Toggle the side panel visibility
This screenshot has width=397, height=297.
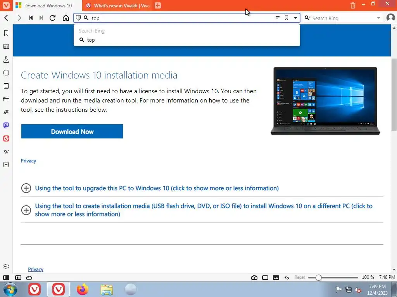pyautogui.click(x=6, y=278)
